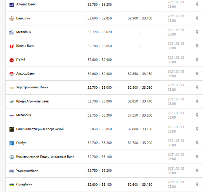Screen dimensions: 203x192
Task: Open the Мегабанк link
Action: click(24, 115)
